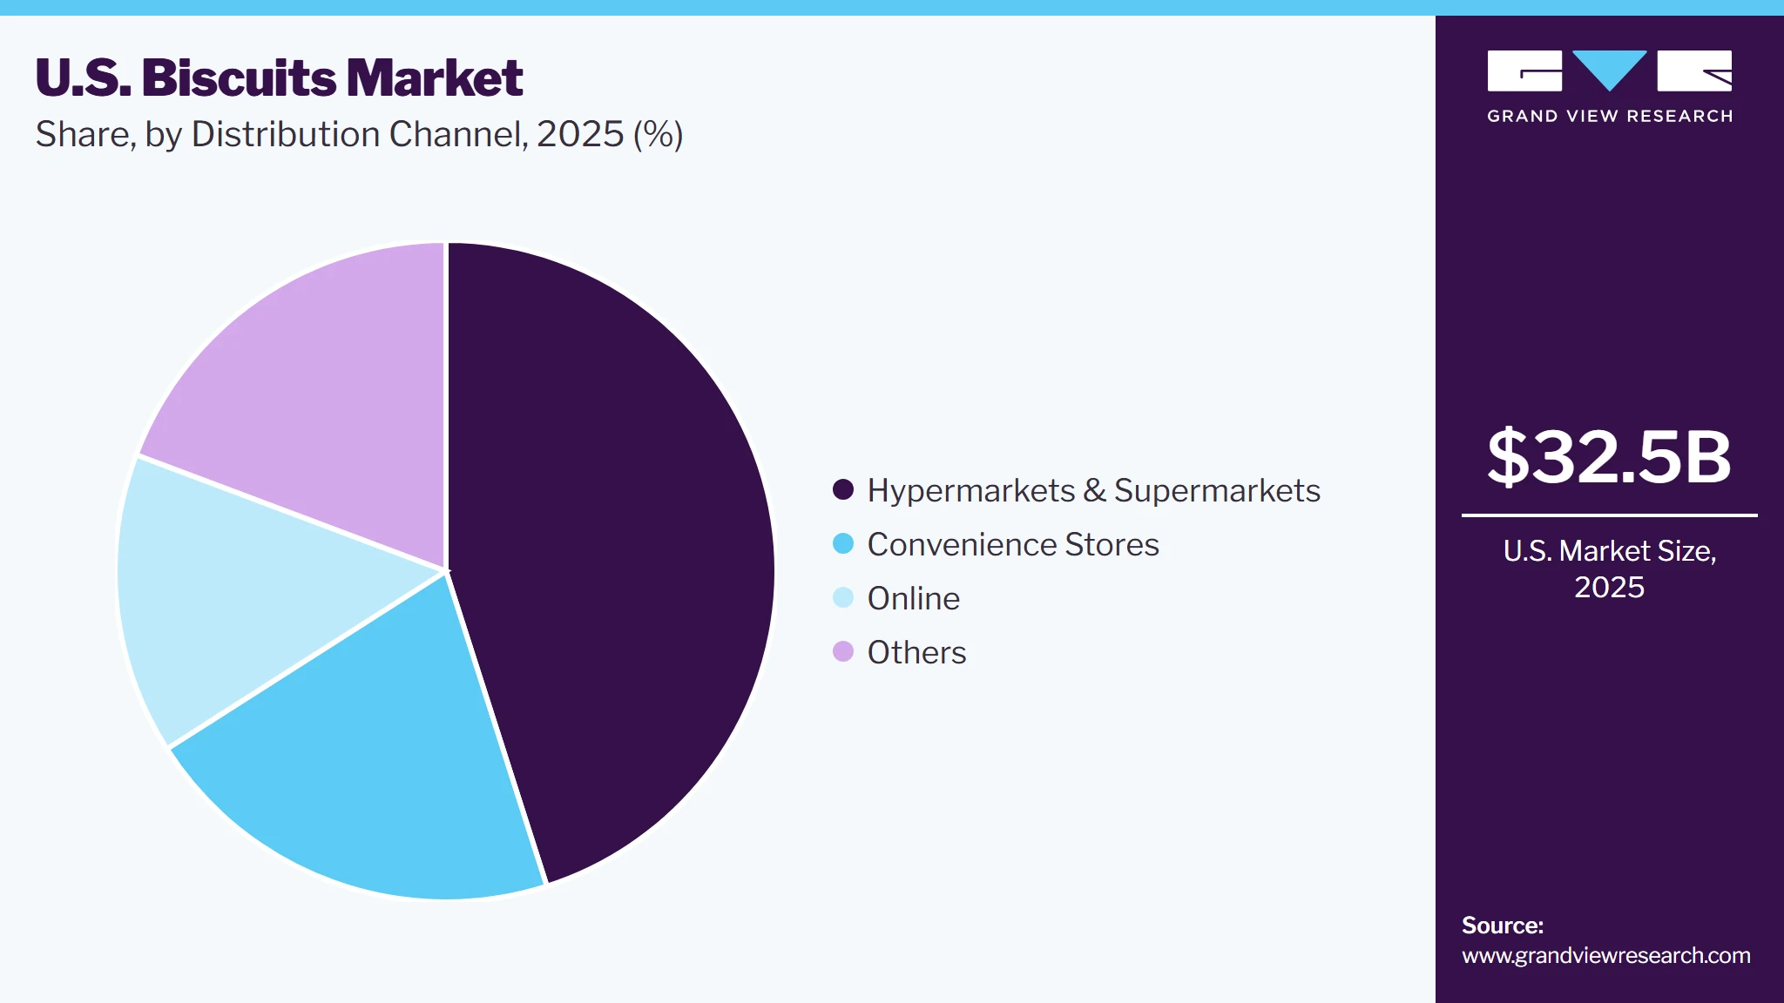This screenshot has width=1784, height=1003.
Task: Select the Hypermarkets & Supermarkets legend dot
Action: [842, 490]
